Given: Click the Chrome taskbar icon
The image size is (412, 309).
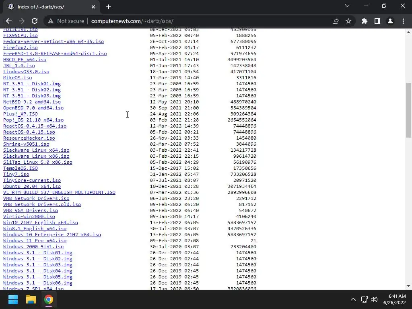Looking at the screenshot, I should [x=48, y=299].
